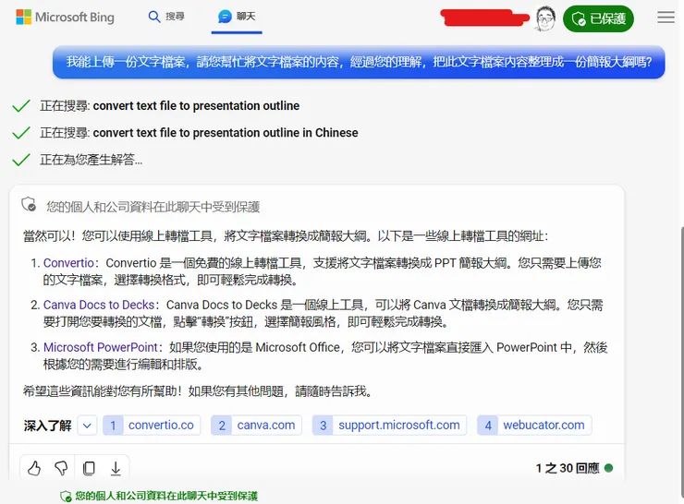This screenshot has width=684, height=504.
Task: Open source 2 canva.com
Action: (257, 426)
